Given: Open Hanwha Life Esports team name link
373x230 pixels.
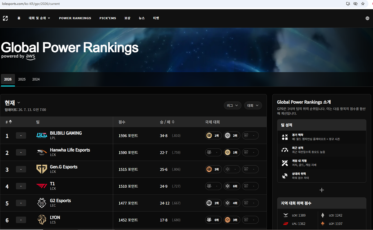Looking at the screenshot, I should (70, 150).
